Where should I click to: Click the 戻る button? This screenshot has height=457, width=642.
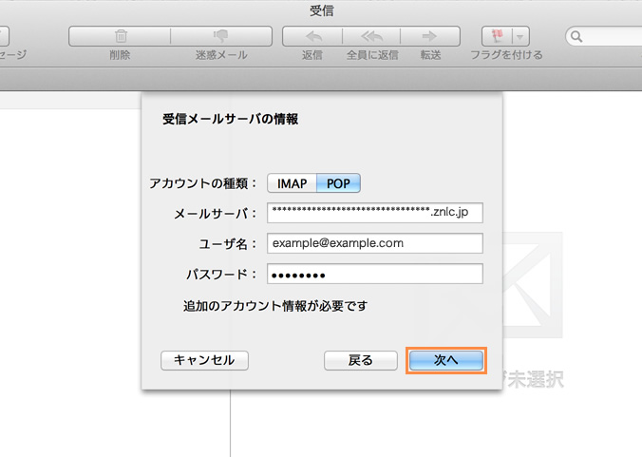pyautogui.click(x=360, y=360)
